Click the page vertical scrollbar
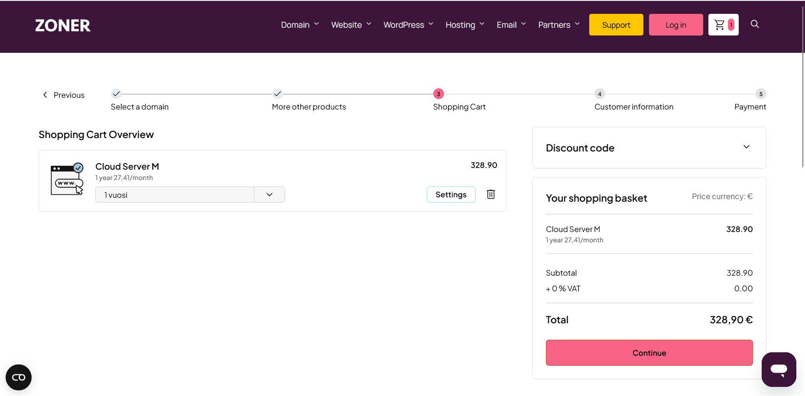Screen dimensions: 805x396 803,87
